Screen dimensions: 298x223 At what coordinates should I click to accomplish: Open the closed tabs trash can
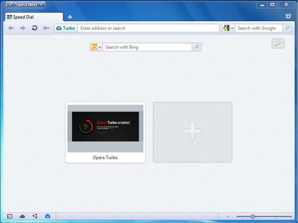tap(288, 16)
